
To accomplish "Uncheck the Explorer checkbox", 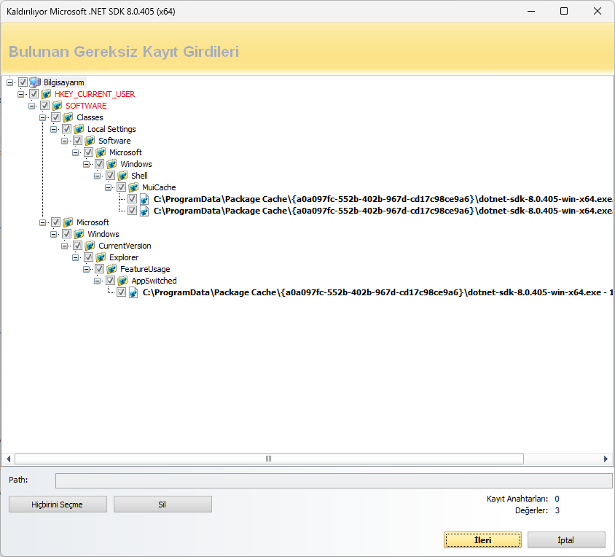I will click(89, 257).
